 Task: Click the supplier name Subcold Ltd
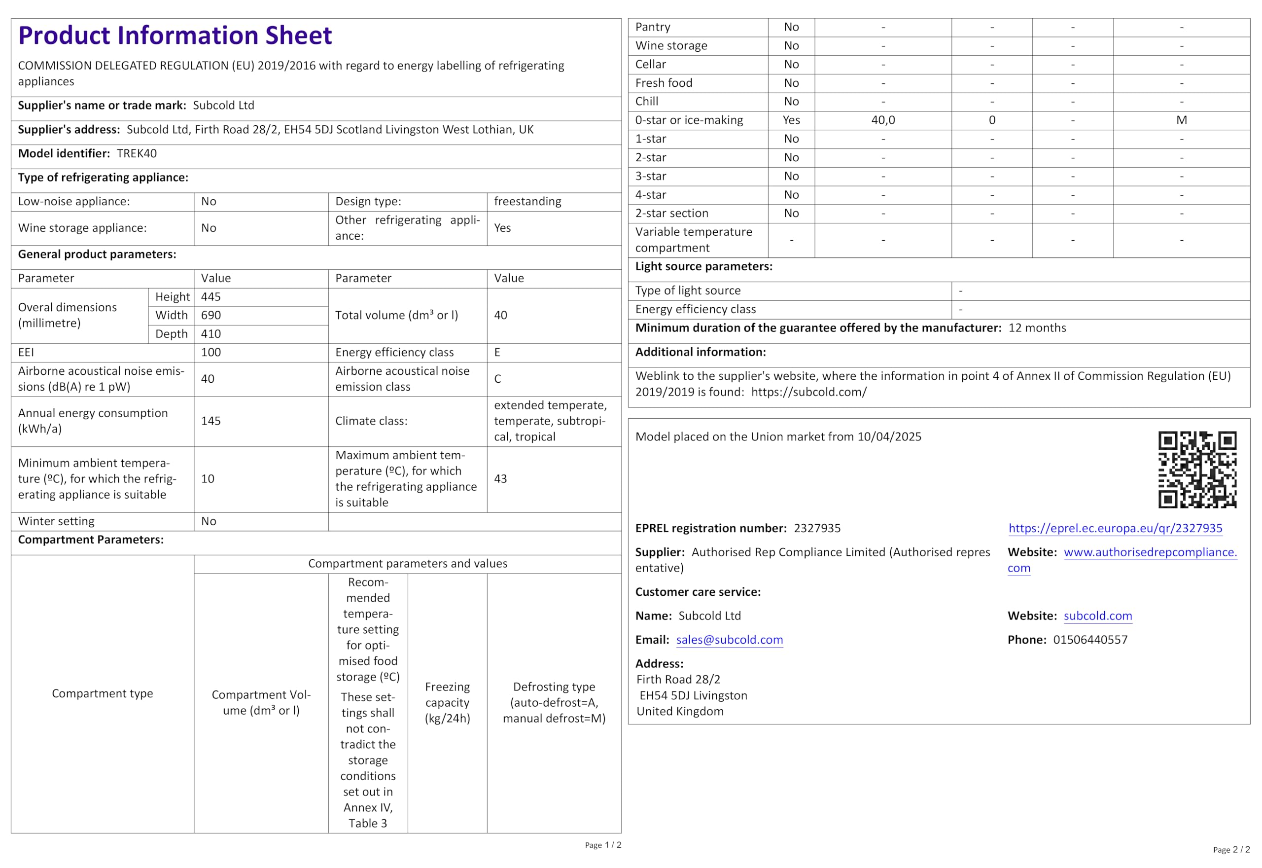(223, 106)
